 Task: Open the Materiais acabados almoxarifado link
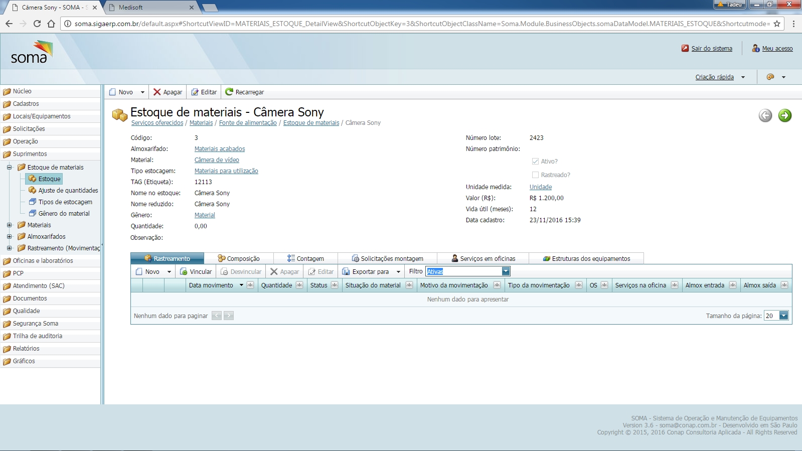[x=220, y=149]
